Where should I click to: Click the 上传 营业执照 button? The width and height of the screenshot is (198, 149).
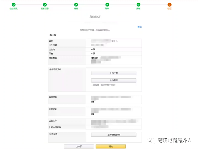114,135
